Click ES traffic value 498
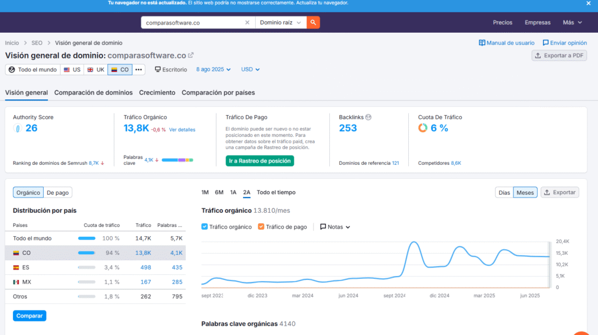 [x=145, y=267]
